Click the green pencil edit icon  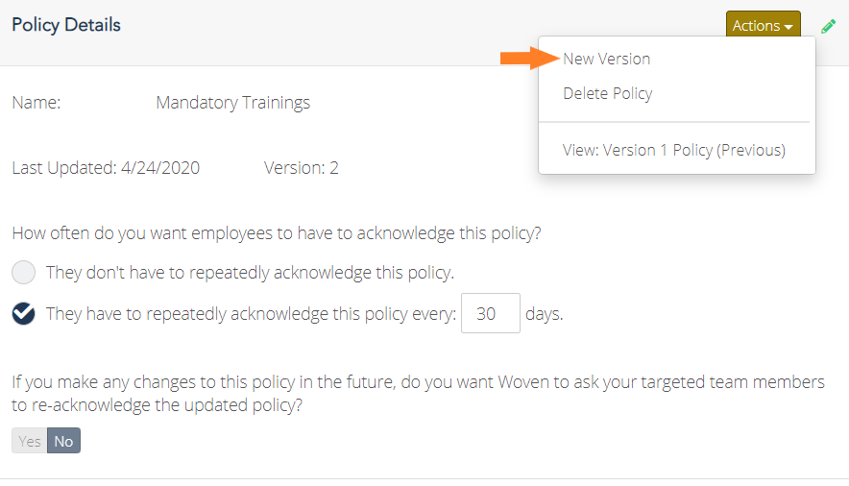(x=828, y=26)
